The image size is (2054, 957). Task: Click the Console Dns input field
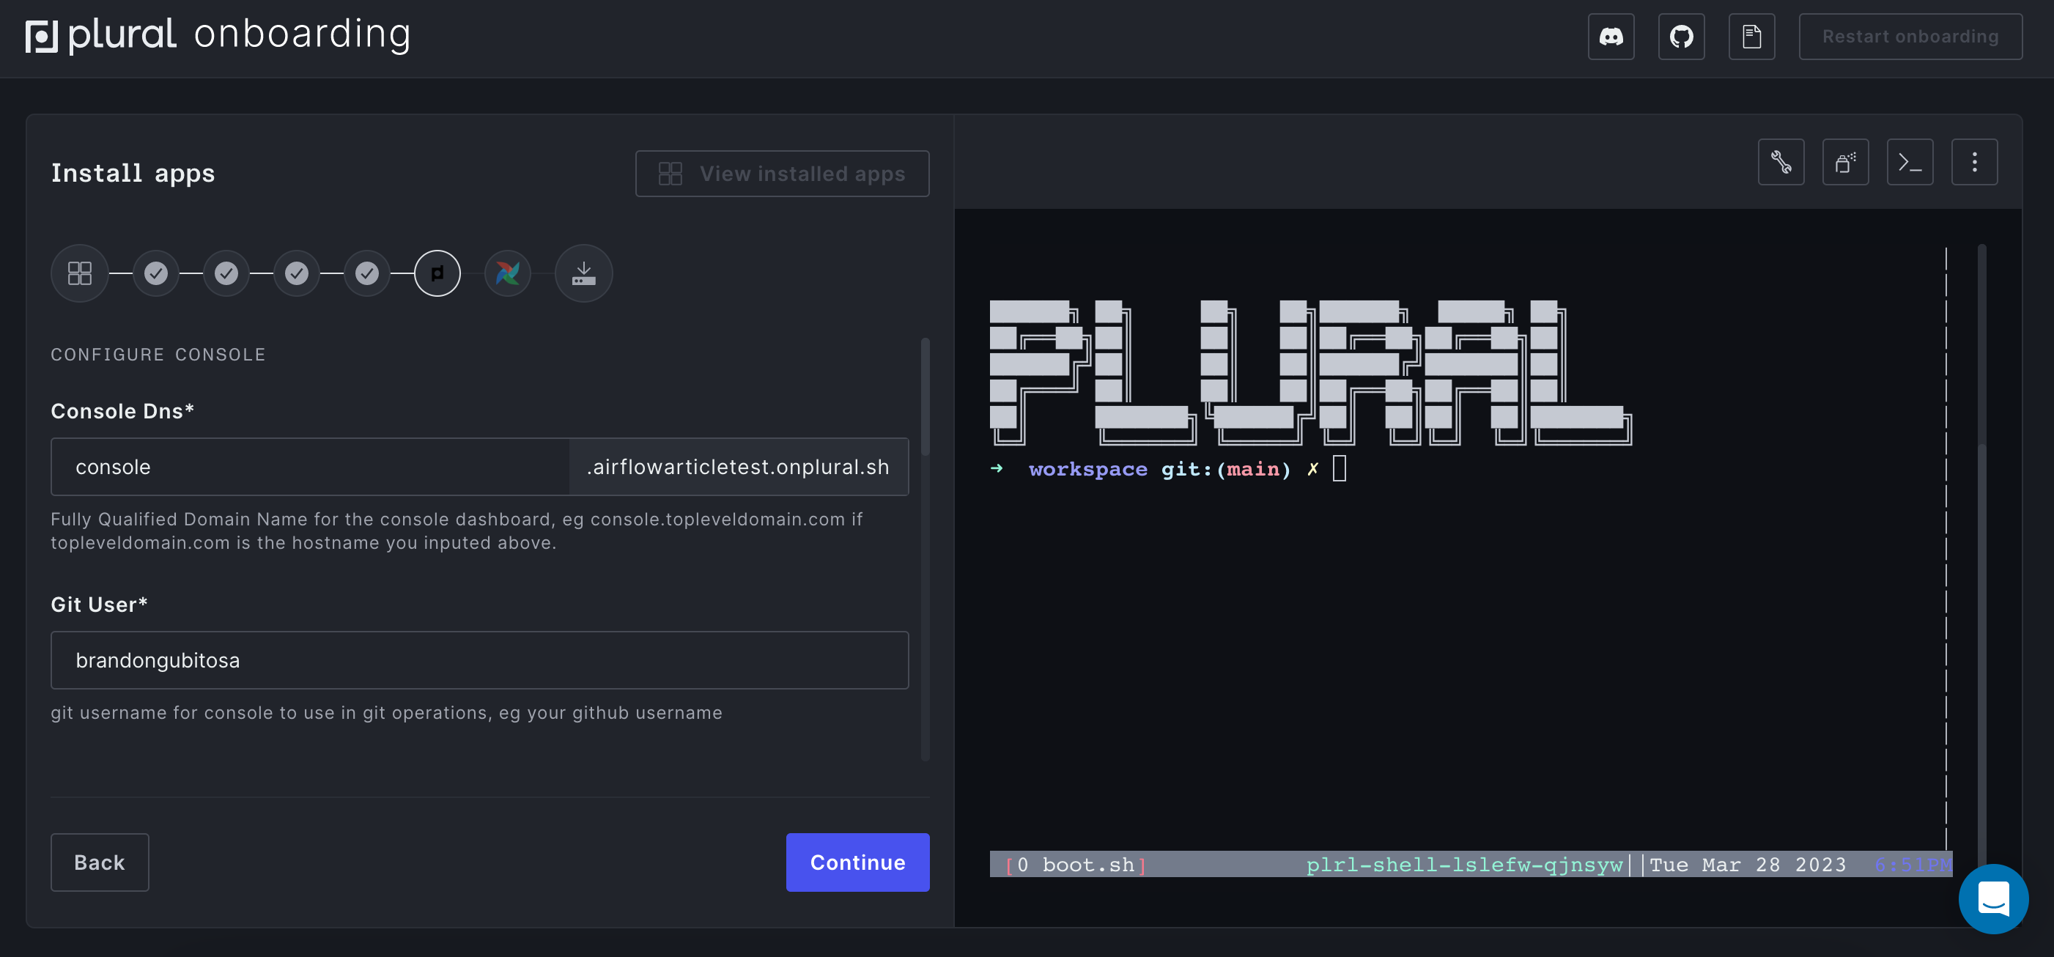[x=310, y=468]
